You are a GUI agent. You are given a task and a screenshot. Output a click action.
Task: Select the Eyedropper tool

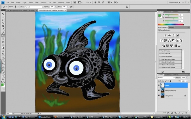tap(3, 29)
